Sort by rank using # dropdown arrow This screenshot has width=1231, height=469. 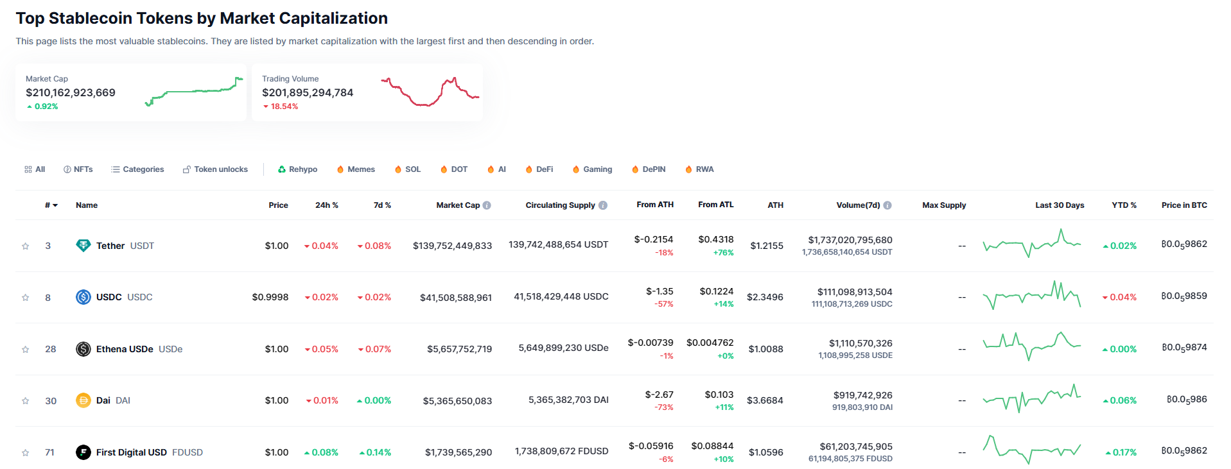(x=55, y=205)
